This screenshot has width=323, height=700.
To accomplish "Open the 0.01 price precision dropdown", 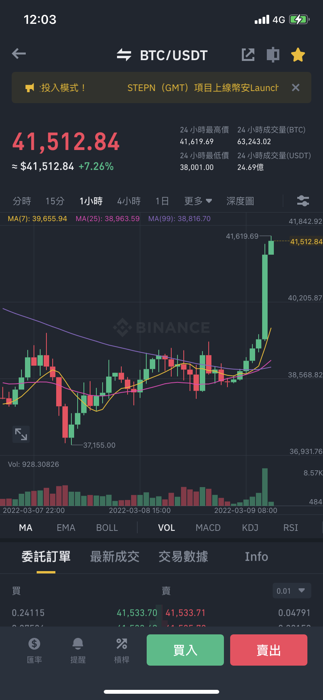I will (292, 591).
